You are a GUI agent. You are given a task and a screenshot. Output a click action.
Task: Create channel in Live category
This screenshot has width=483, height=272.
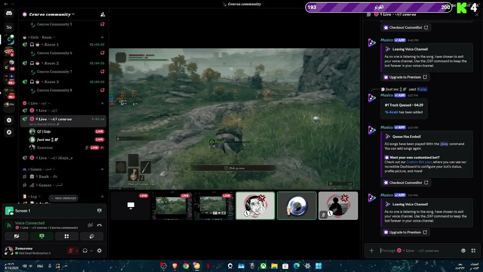click(x=102, y=103)
